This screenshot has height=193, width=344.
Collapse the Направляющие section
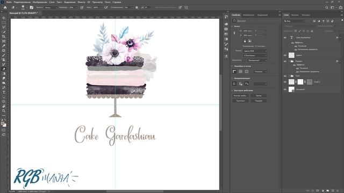tap(232, 78)
